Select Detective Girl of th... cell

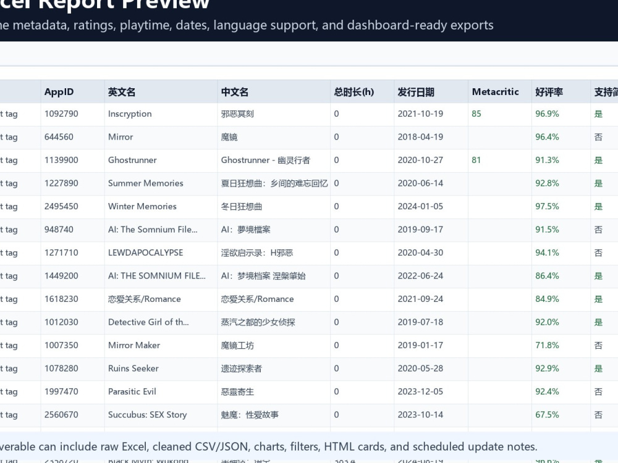pyautogui.click(x=161, y=323)
